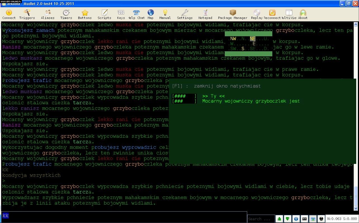Click the Connect toolbar icon
The image size is (359, 223).
pyautogui.click(x=9, y=14)
